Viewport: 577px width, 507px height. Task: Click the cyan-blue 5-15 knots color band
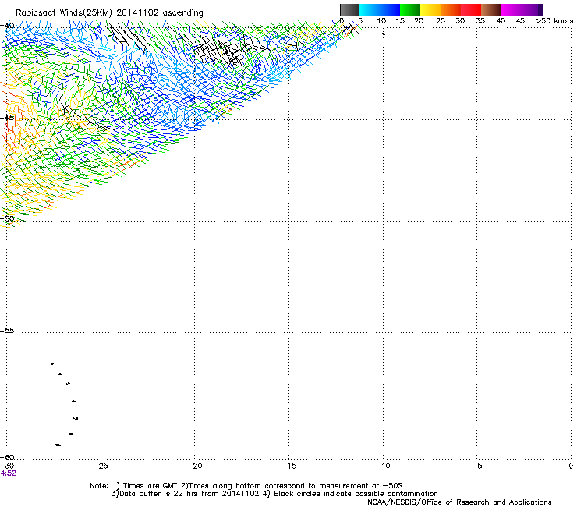[x=380, y=9]
